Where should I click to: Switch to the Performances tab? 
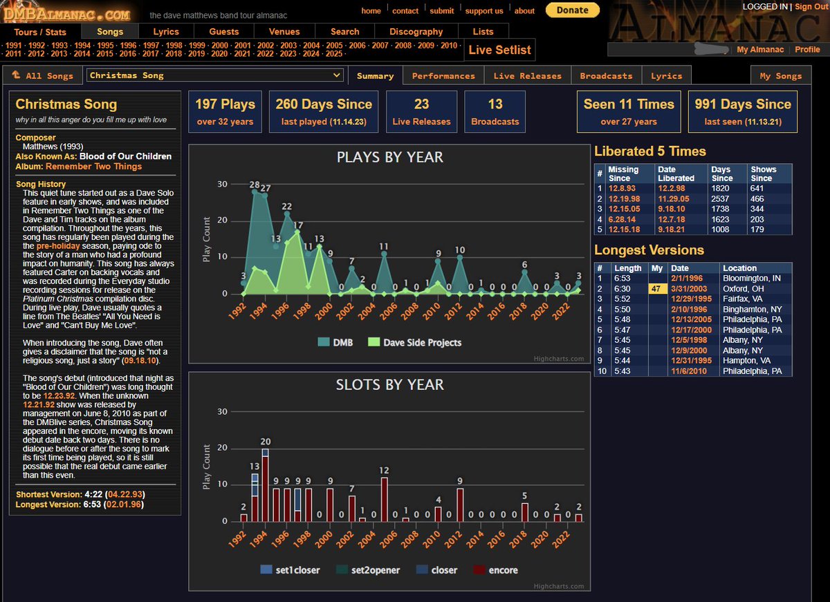pos(443,76)
